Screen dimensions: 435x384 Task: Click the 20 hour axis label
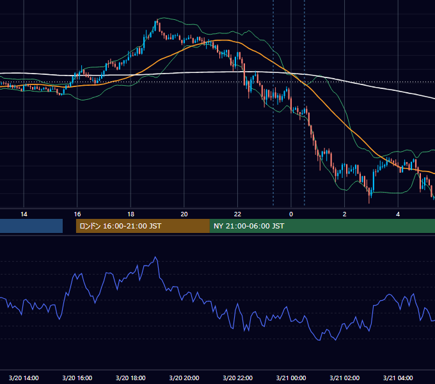184,214
